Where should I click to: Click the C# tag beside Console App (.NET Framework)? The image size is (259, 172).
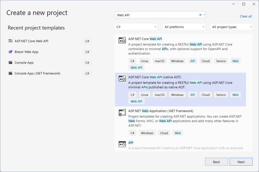(x=87, y=74)
